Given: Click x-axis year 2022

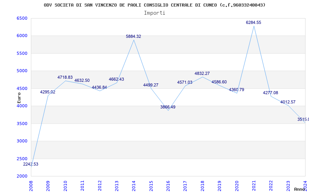Looking at the screenshot, I should 271,186.
